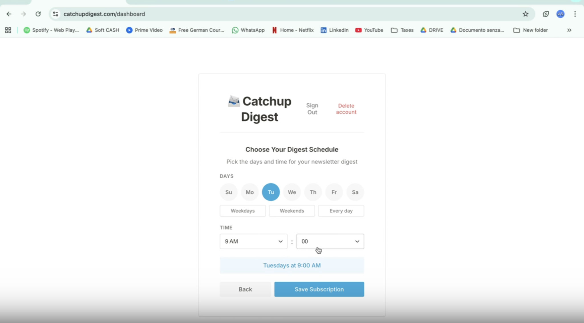Open the Spotify - Web Player bookmark
Screen dimensions: 584x323
[x=51, y=30]
